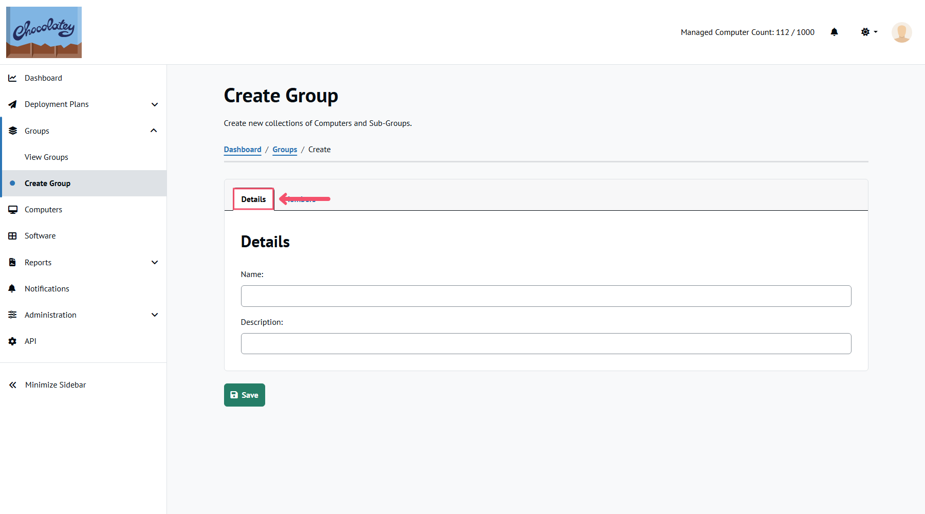Open Software in the sidebar
This screenshot has height=514, width=925.
pyautogui.click(x=83, y=236)
